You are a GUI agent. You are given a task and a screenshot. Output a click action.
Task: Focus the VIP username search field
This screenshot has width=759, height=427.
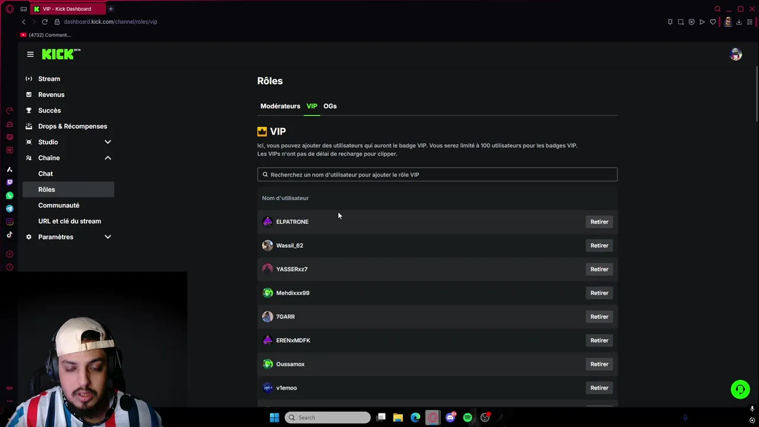click(x=437, y=174)
